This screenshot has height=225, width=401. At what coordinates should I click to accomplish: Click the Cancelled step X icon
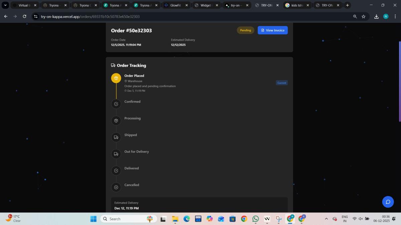coord(116,187)
